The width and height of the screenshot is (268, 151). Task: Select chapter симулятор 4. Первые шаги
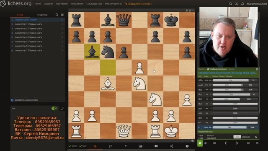coord(38,37)
